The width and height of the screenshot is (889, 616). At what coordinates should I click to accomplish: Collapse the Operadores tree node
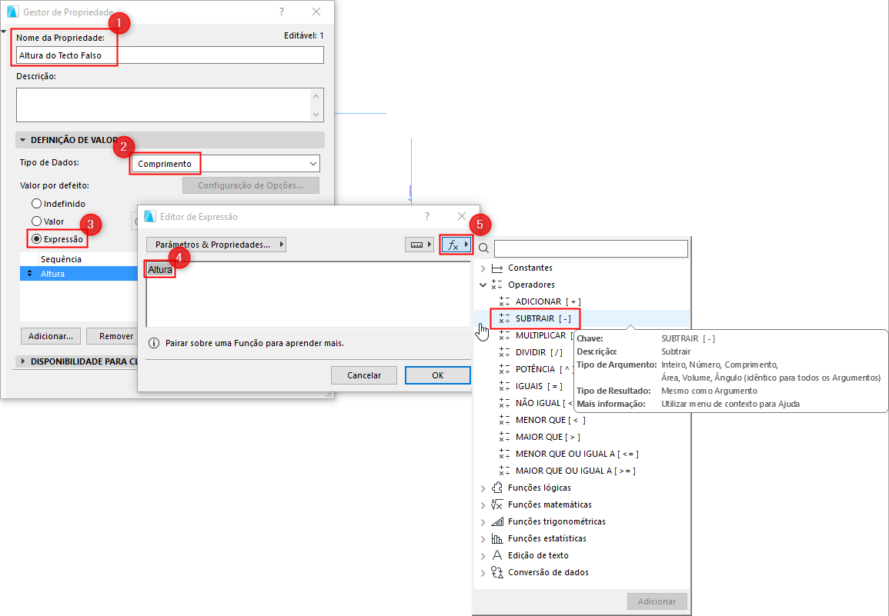tap(483, 285)
